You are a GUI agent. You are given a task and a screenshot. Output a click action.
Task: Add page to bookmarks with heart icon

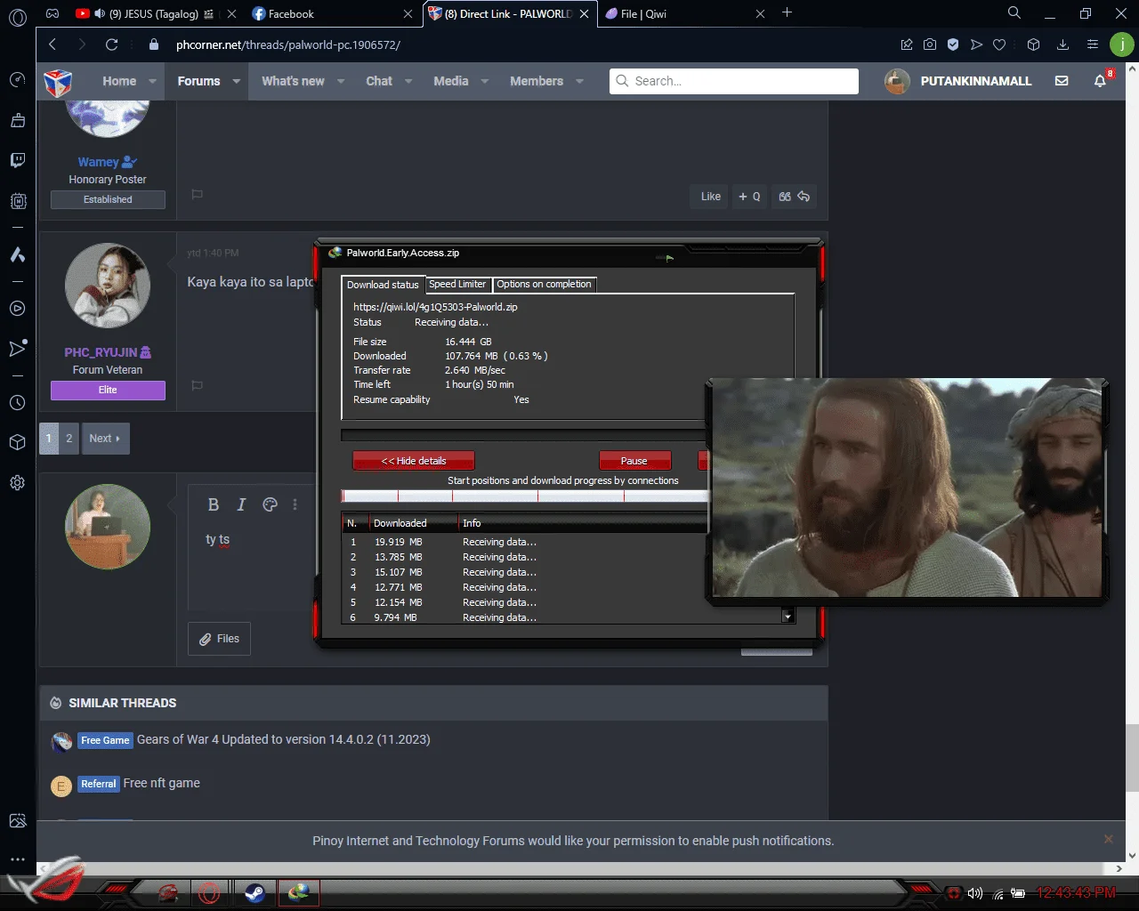999,44
